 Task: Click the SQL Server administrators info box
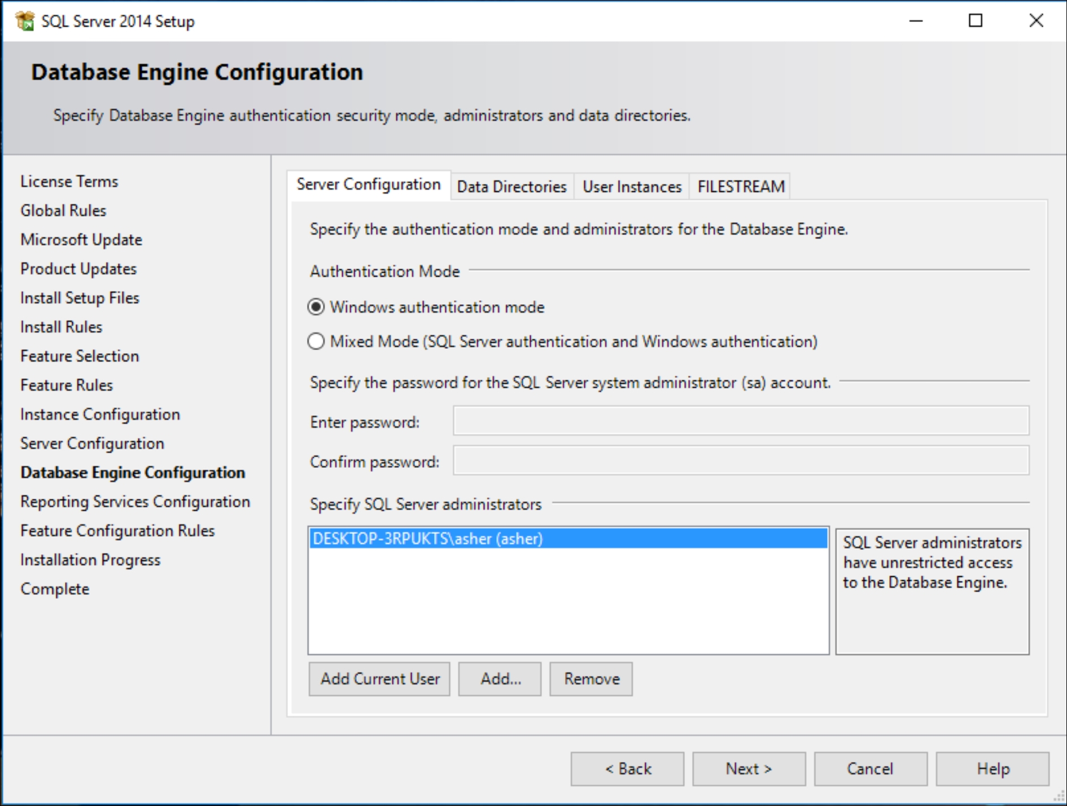tap(932, 592)
